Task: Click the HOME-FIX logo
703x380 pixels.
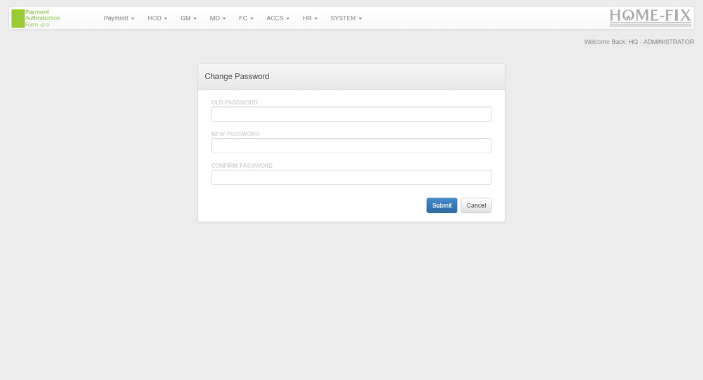Action: tap(650, 16)
